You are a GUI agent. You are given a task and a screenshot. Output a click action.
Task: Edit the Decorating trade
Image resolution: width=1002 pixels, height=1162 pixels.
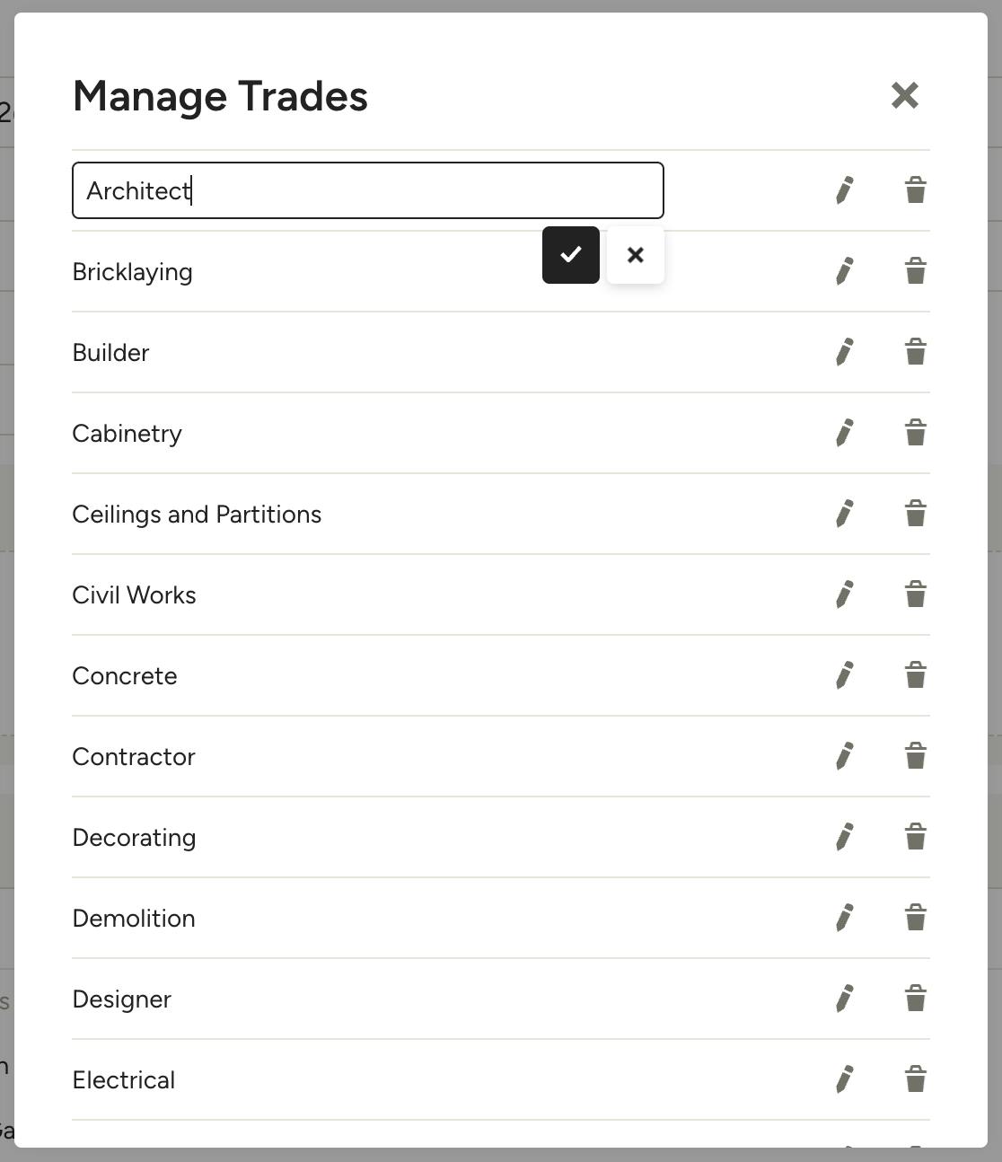point(844,837)
